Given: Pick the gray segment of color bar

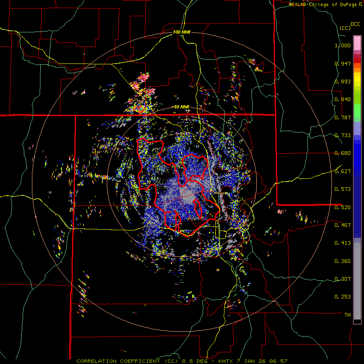Looking at the screenshot, I should [x=357, y=281].
